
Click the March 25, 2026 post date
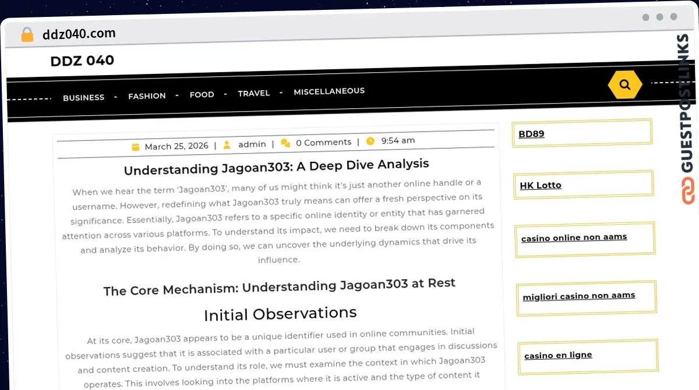[x=176, y=146]
